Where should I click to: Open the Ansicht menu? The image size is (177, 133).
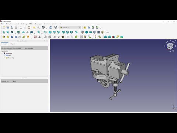[x=17, y=24]
